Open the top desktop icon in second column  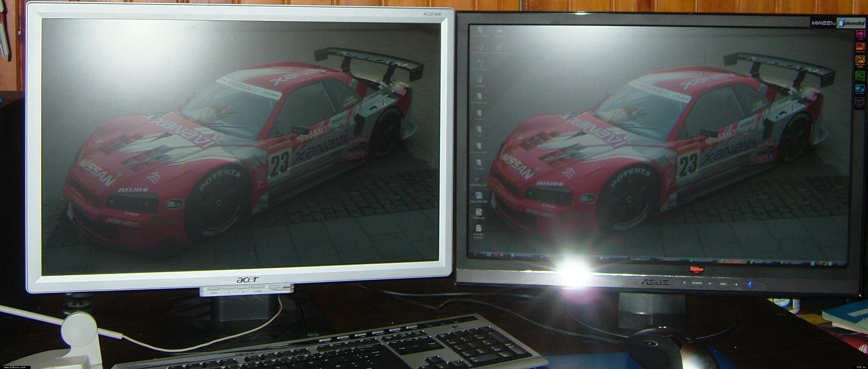499,31
